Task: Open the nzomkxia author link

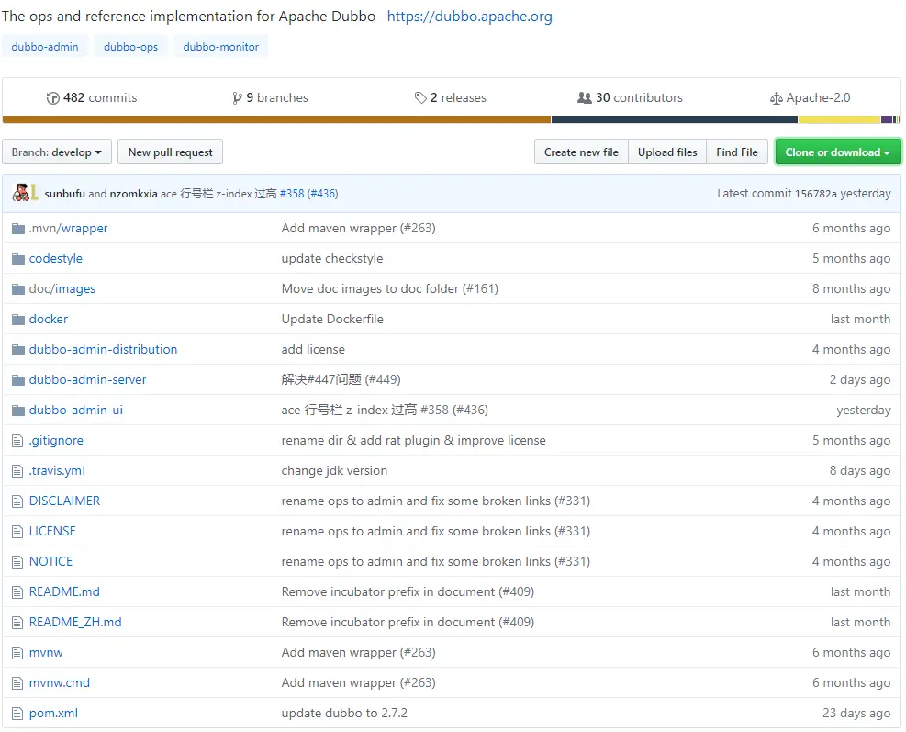Action: coord(133,194)
